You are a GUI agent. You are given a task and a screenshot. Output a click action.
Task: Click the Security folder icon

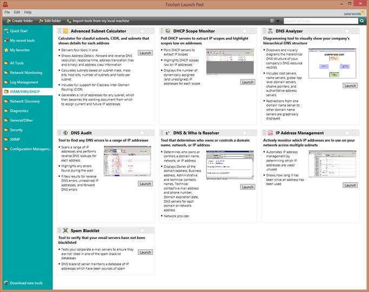(6, 130)
